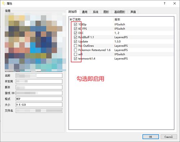Disable the DLC add-on checkbox

pos(75,33)
